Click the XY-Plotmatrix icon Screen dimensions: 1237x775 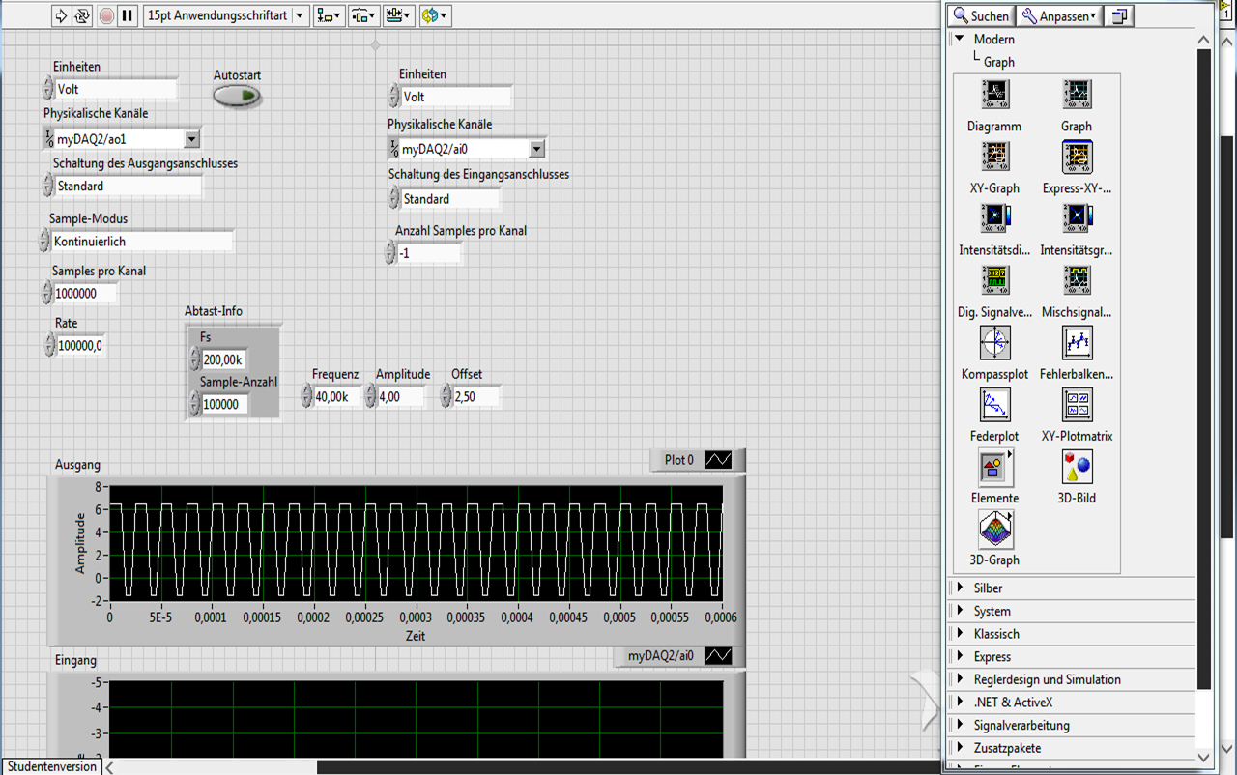(1077, 405)
